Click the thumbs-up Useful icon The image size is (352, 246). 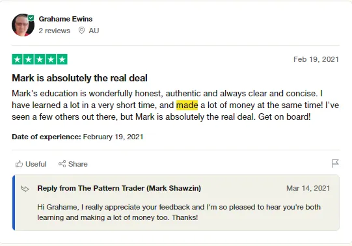pyautogui.click(x=19, y=164)
